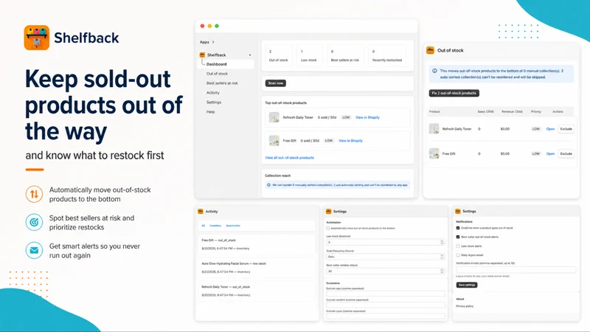Click the Out of stock count card

[x=279, y=56]
